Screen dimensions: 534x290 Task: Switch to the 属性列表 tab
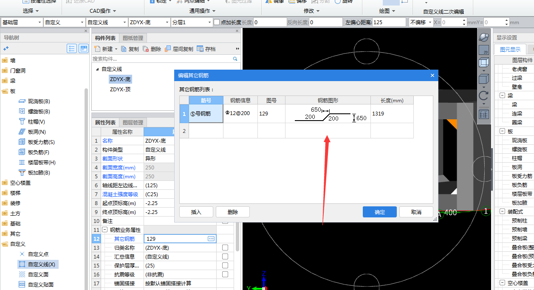tap(105, 122)
